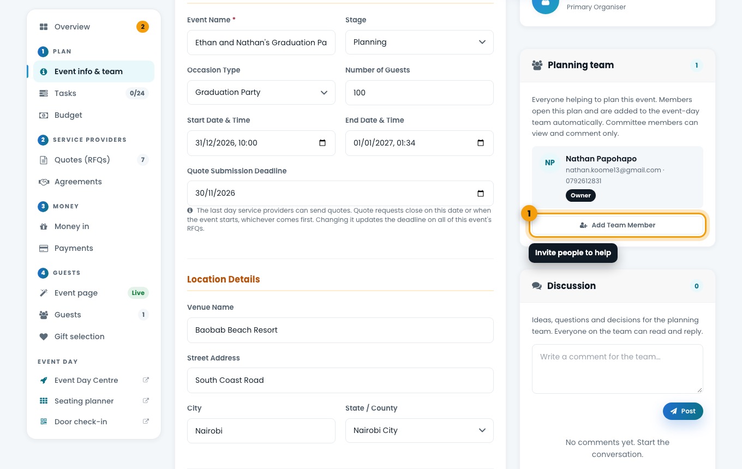This screenshot has height=469, width=742.
Task: Click the Number of Guests field
Action: click(x=420, y=93)
